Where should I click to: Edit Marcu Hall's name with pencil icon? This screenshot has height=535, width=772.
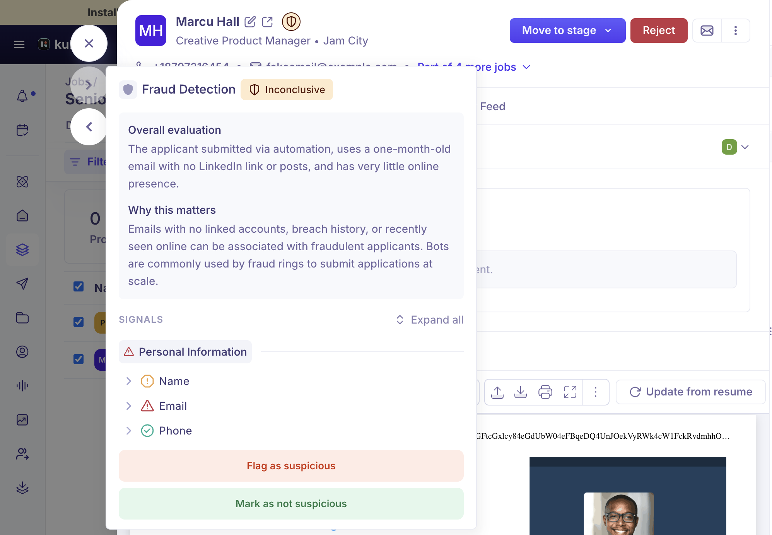pyautogui.click(x=250, y=22)
